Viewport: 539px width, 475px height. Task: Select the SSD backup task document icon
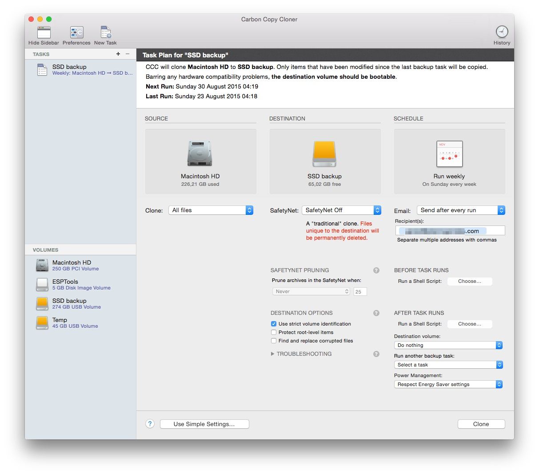(x=42, y=70)
